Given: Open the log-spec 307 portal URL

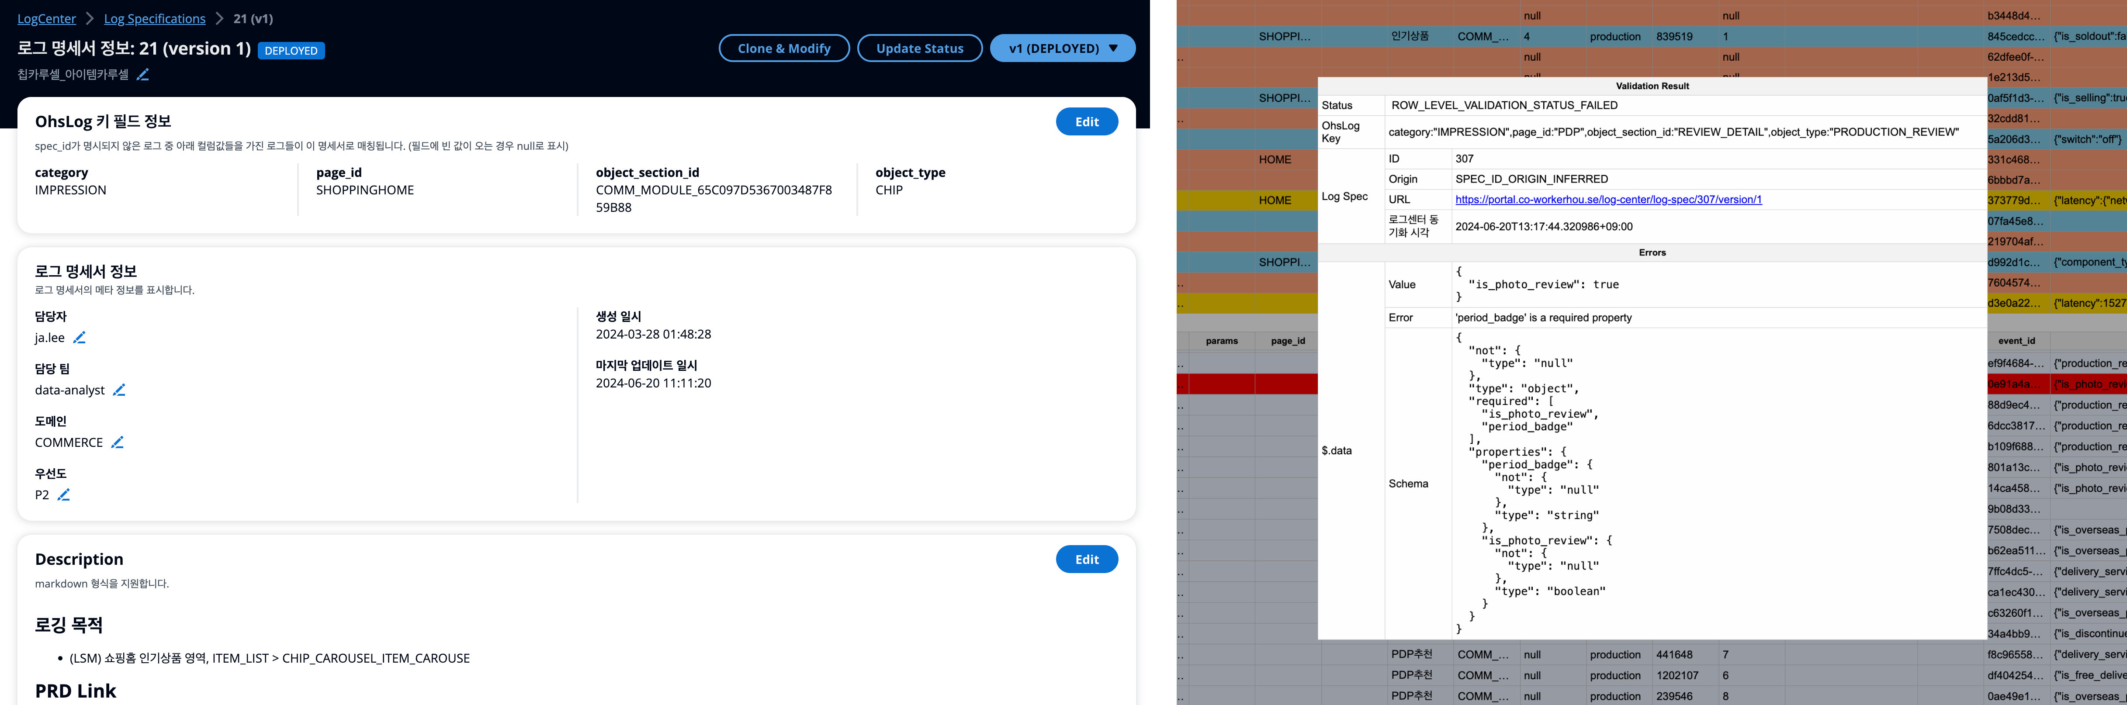Looking at the screenshot, I should (x=1607, y=199).
